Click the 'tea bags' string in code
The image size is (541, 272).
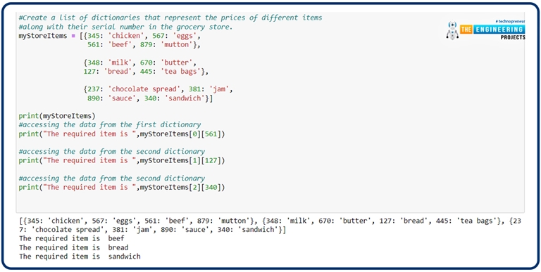[x=181, y=72]
